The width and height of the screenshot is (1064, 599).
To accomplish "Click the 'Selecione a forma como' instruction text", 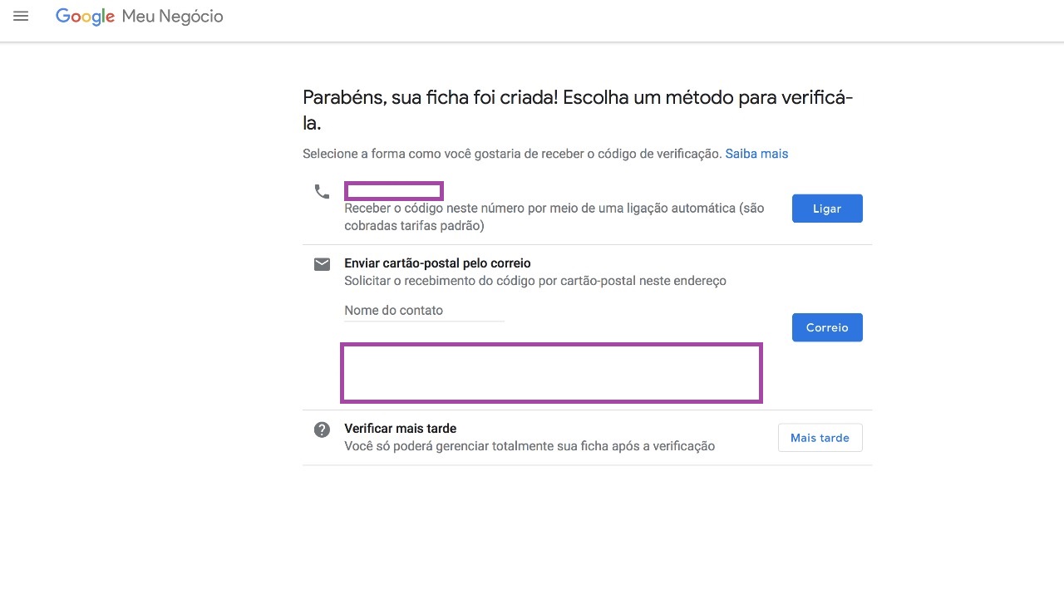I will (x=512, y=154).
